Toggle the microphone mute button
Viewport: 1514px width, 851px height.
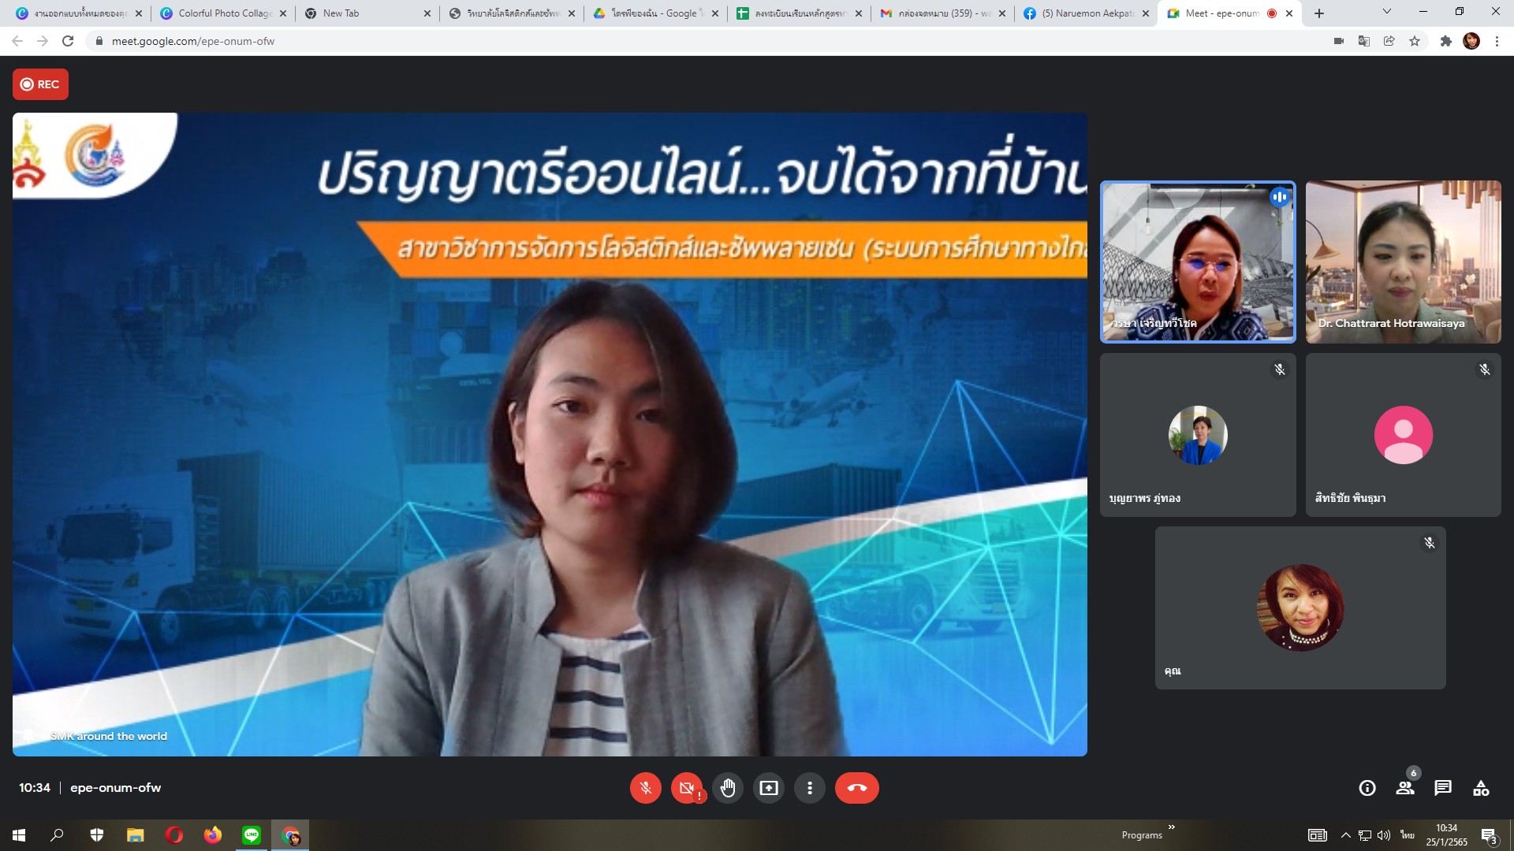click(x=645, y=788)
